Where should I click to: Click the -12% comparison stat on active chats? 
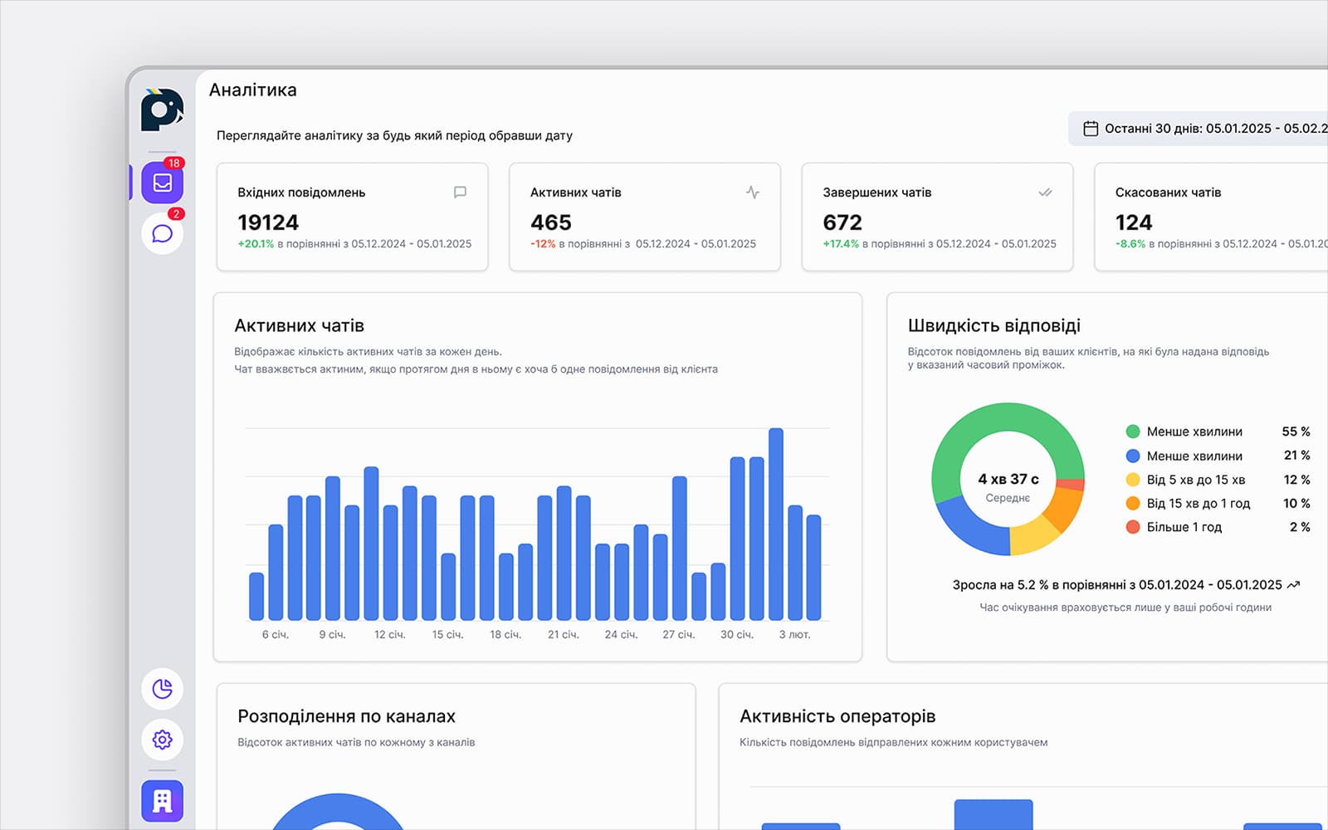(543, 244)
